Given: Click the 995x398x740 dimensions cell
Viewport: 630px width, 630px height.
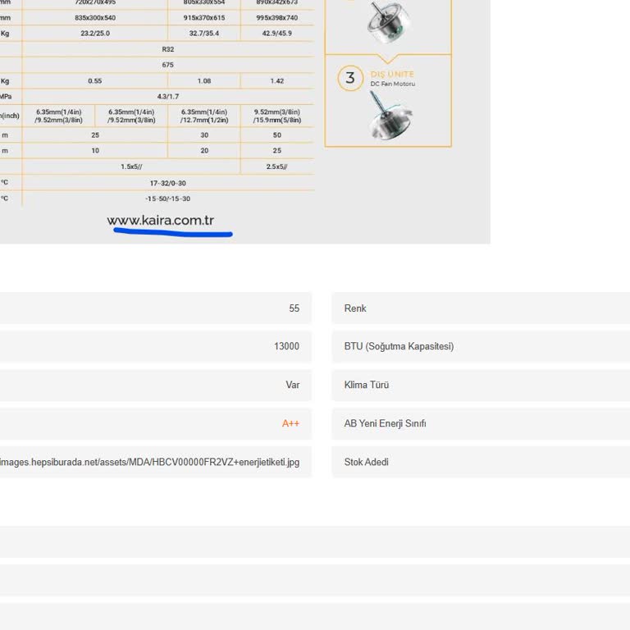Looking at the screenshot, I should point(276,18).
